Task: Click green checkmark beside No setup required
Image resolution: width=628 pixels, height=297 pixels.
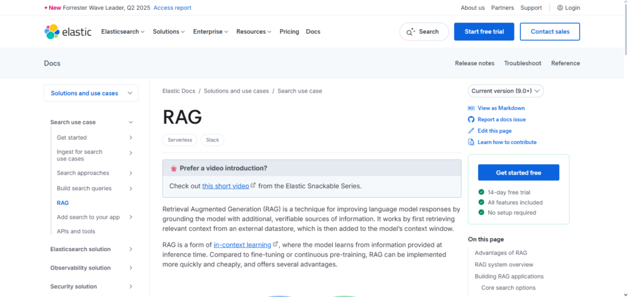Action: (481, 212)
